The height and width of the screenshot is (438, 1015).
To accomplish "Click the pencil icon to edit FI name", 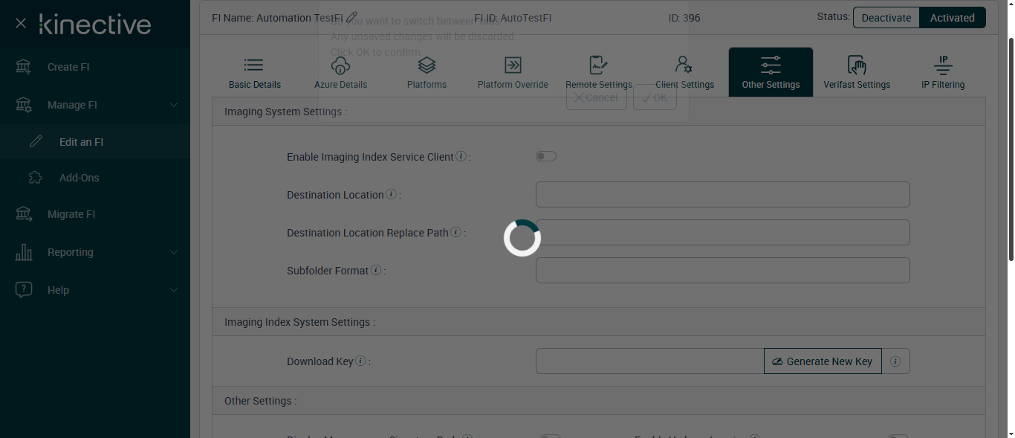I will [x=352, y=17].
